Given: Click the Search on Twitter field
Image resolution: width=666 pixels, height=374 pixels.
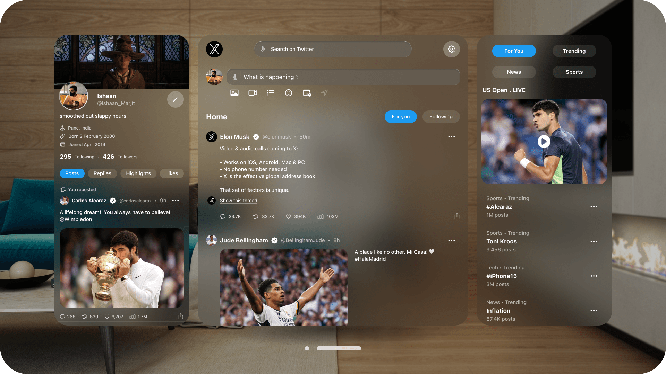Looking at the screenshot, I should (x=333, y=49).
